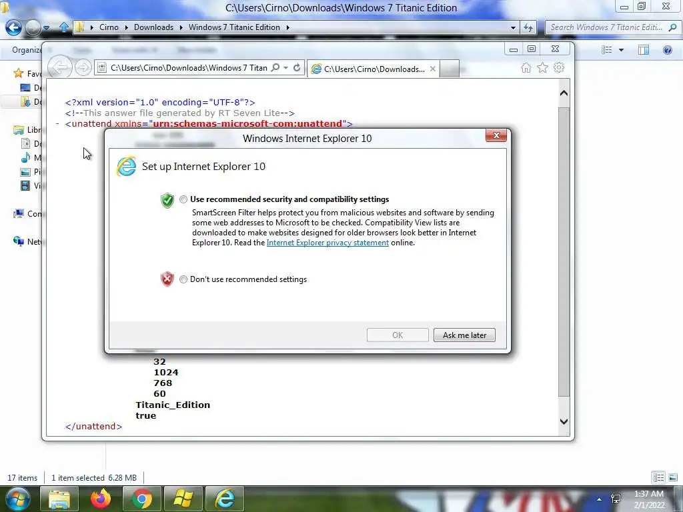Select Libraries in navigation pane
The height and width of the screenshot is (512, 683).
pyautogui.click(x=28, y=130)
